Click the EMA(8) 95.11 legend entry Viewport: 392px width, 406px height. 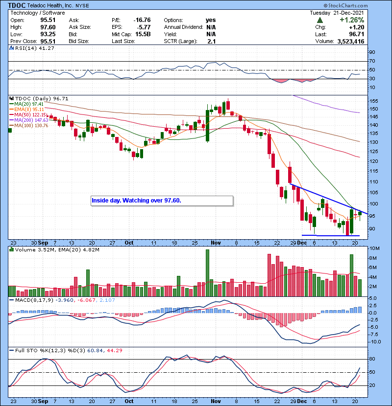[x=27, y=110]
